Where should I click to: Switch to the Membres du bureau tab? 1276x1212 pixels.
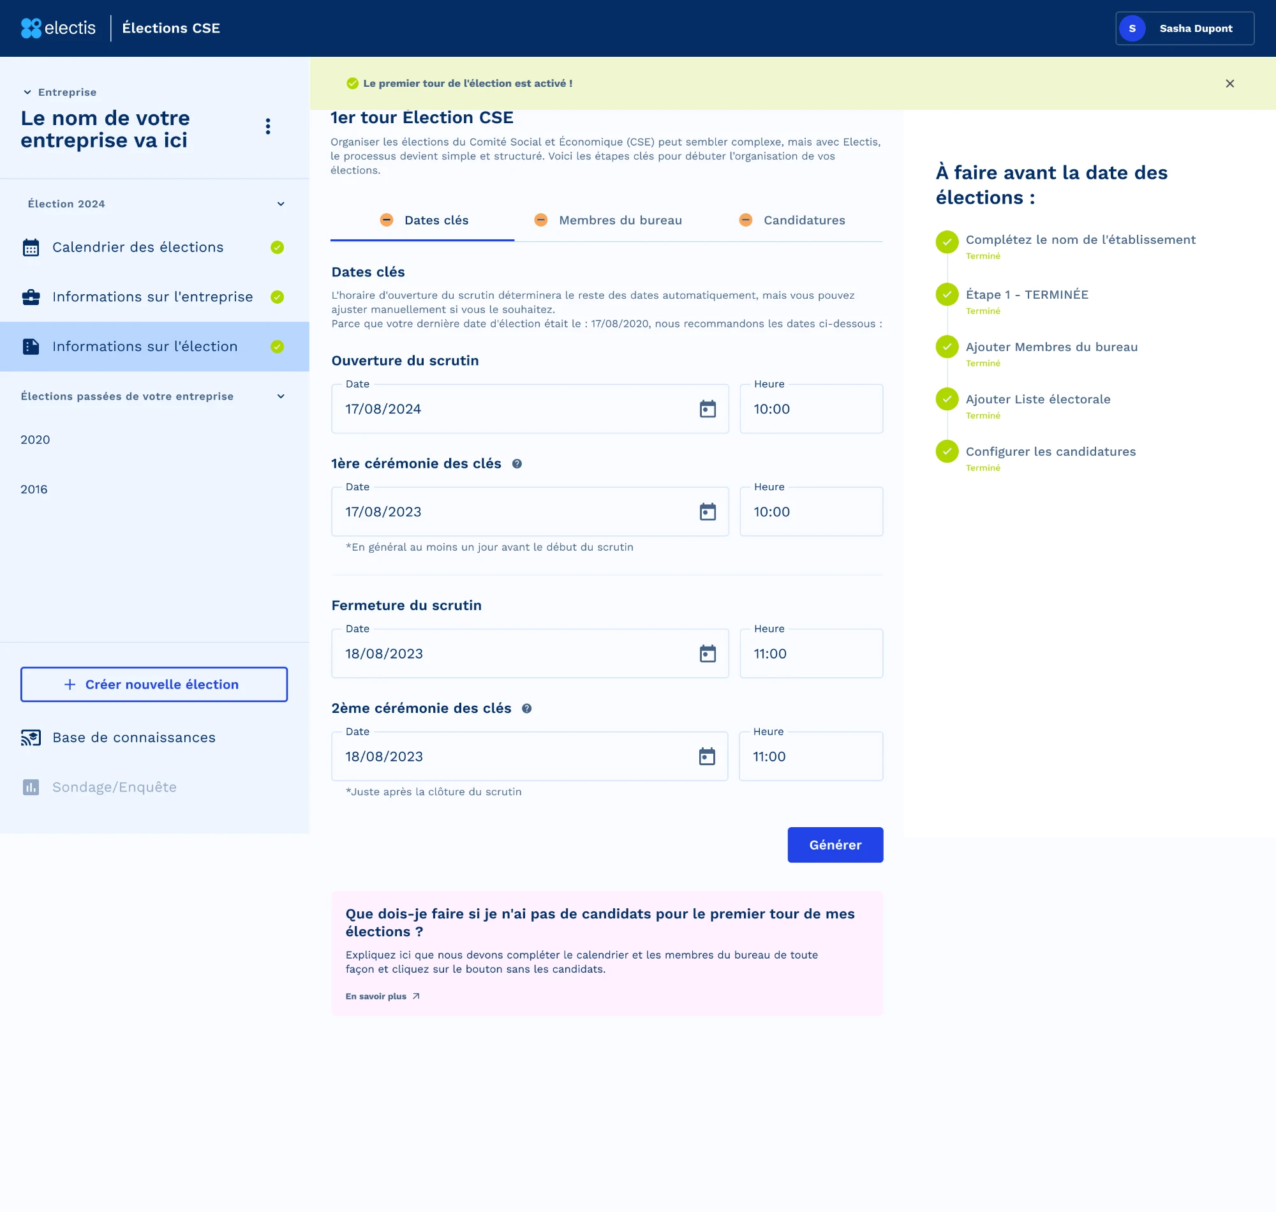pyautogui.click(x=607, y=220)
